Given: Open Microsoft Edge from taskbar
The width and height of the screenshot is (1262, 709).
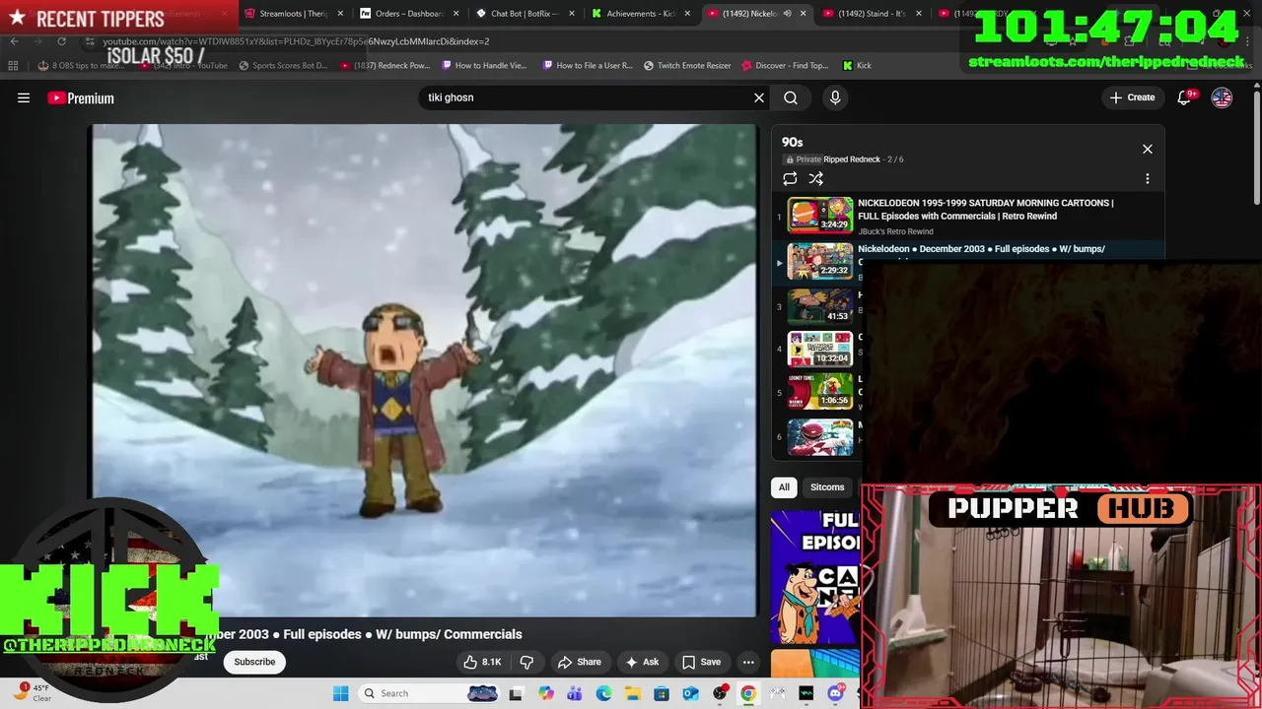Looking at the screenshot, I should (x=603, y=693).
